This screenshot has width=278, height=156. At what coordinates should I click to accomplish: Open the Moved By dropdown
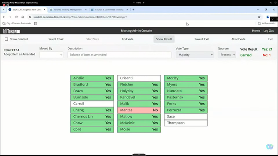point(51,55)
